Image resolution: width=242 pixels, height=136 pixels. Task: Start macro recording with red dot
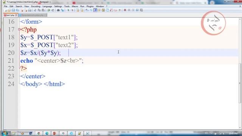click(x=125, y=10)
